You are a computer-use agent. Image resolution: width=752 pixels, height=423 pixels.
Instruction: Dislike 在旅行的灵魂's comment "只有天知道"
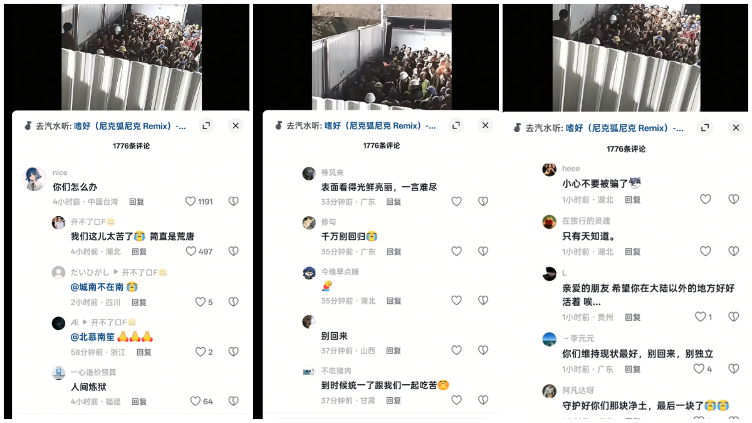tap(733, 251)
